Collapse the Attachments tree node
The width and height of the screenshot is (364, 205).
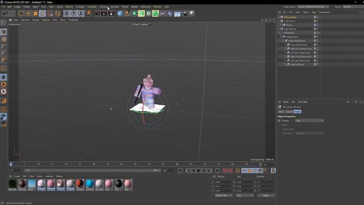(281, 36)
